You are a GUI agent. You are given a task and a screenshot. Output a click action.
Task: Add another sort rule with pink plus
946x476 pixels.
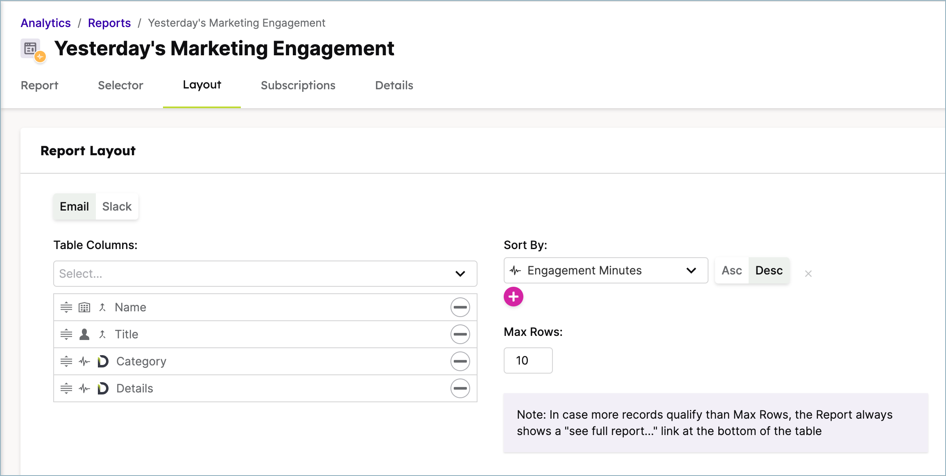coord(514,297)
